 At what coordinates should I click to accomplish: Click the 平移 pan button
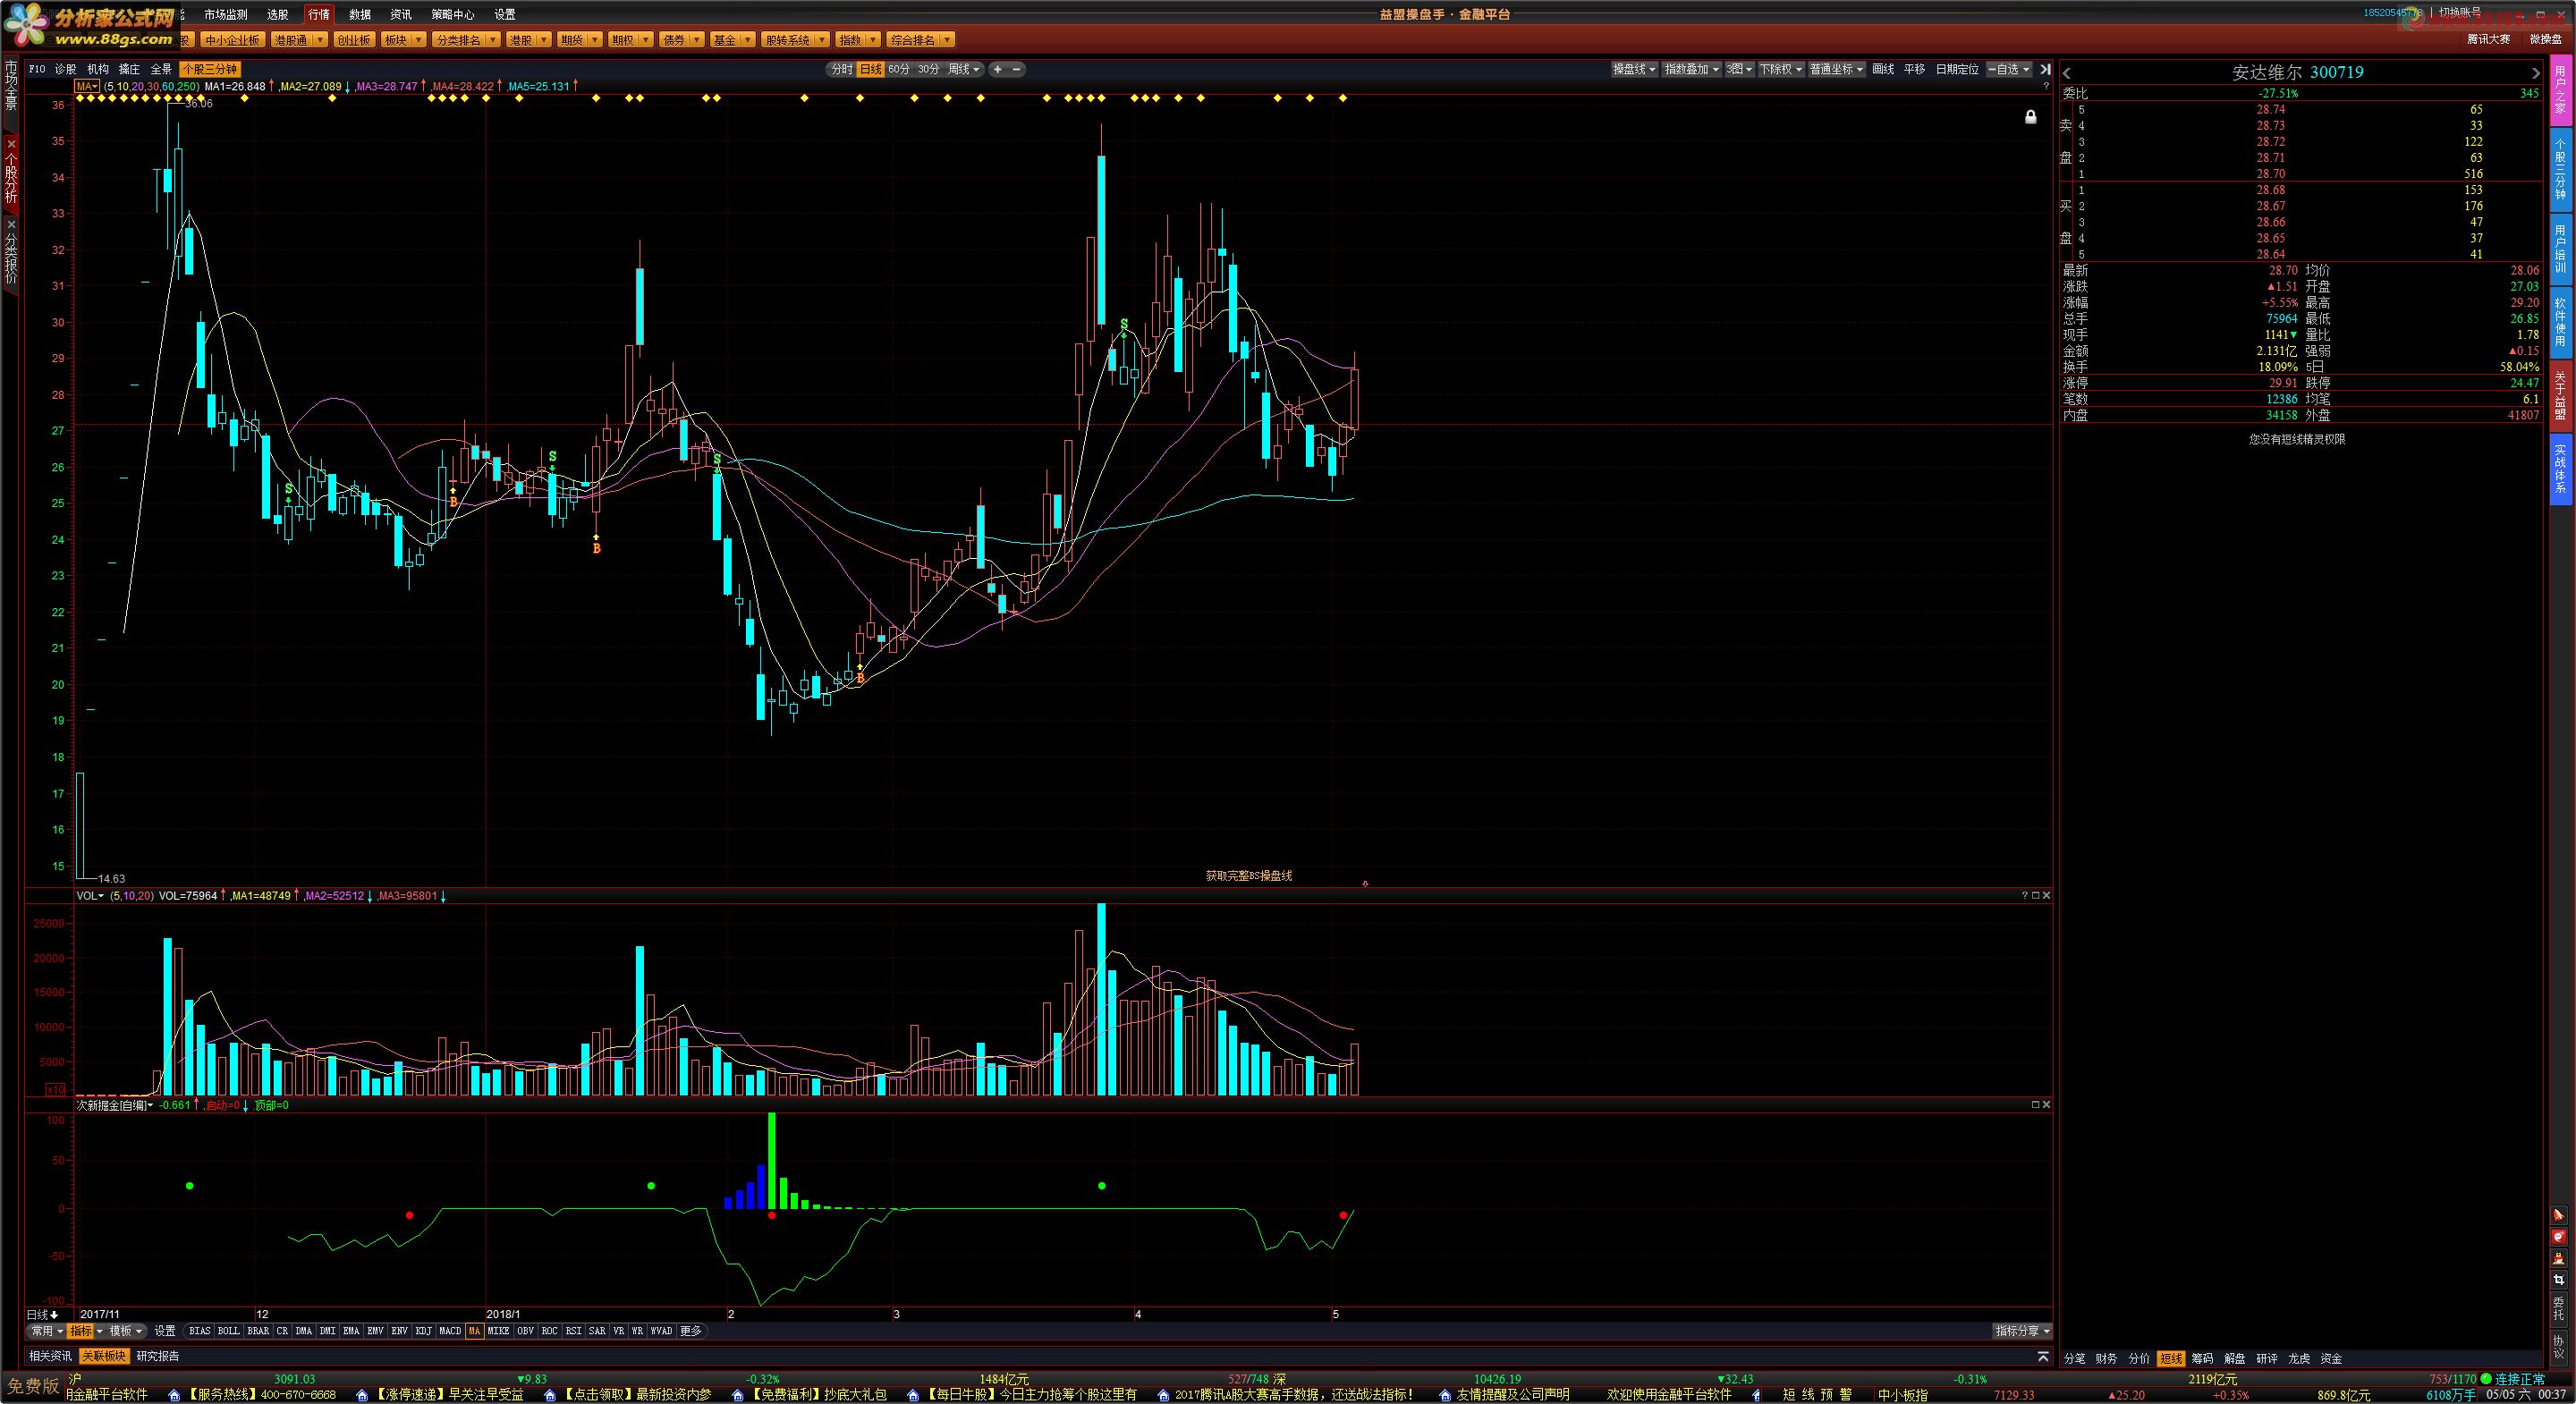[x=1914, y=69]
